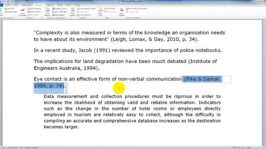This screenshot has width=266, height=149.
Task: Click the Insert Endnote icon
Action: point(34,9)
